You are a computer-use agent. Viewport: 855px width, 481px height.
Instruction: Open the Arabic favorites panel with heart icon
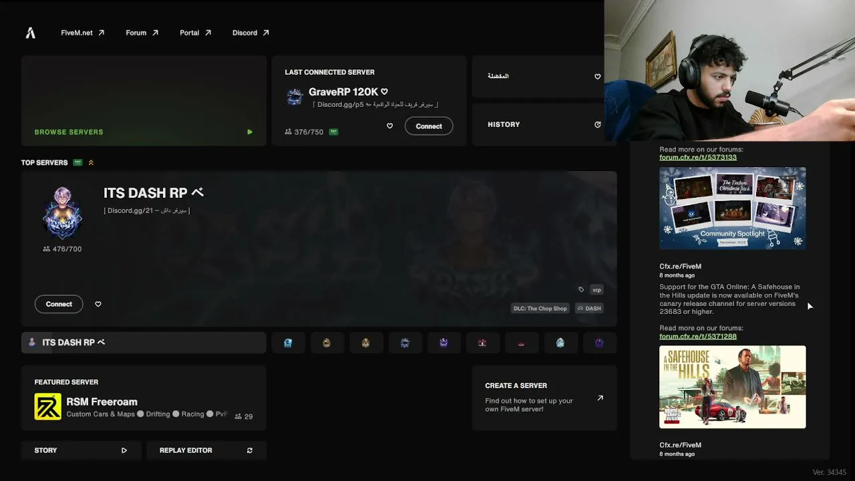(544, 76)
